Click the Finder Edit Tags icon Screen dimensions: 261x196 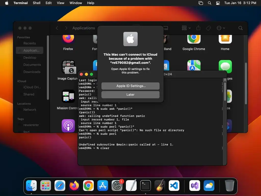click(x=208, y=28)
